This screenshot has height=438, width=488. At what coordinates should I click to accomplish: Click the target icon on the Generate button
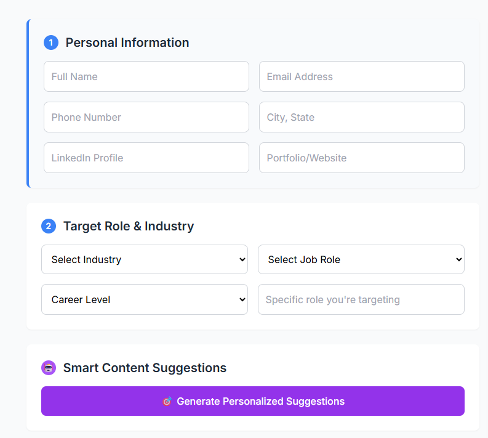[x=167, y=402]
